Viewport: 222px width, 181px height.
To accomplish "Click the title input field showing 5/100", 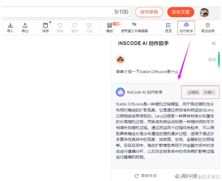I will 66,12.
